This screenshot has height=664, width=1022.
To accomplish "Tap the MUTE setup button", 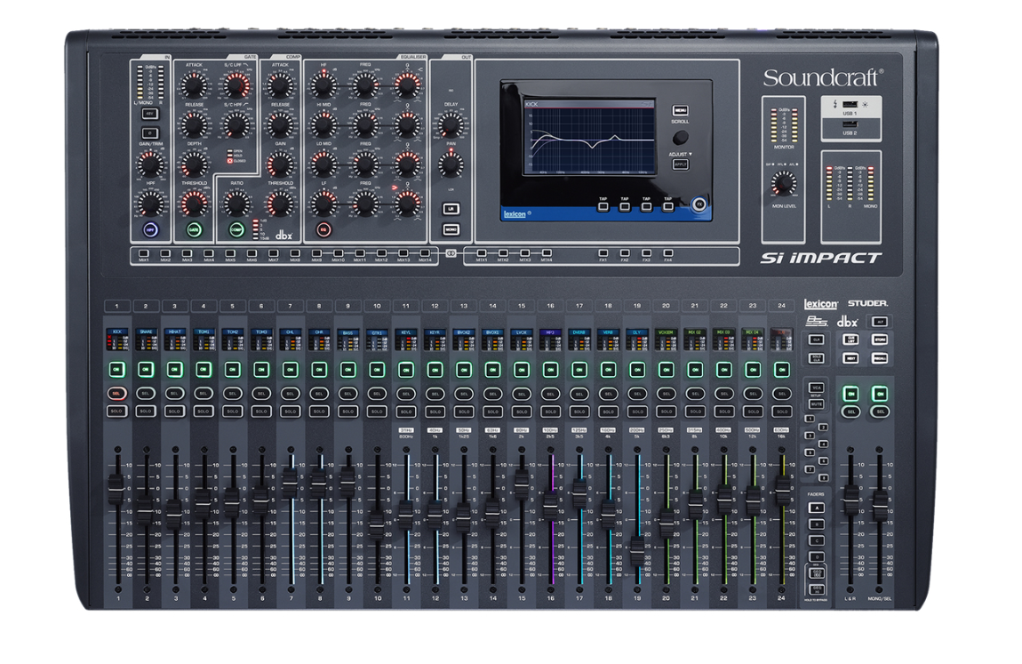I will click(816, 404).
